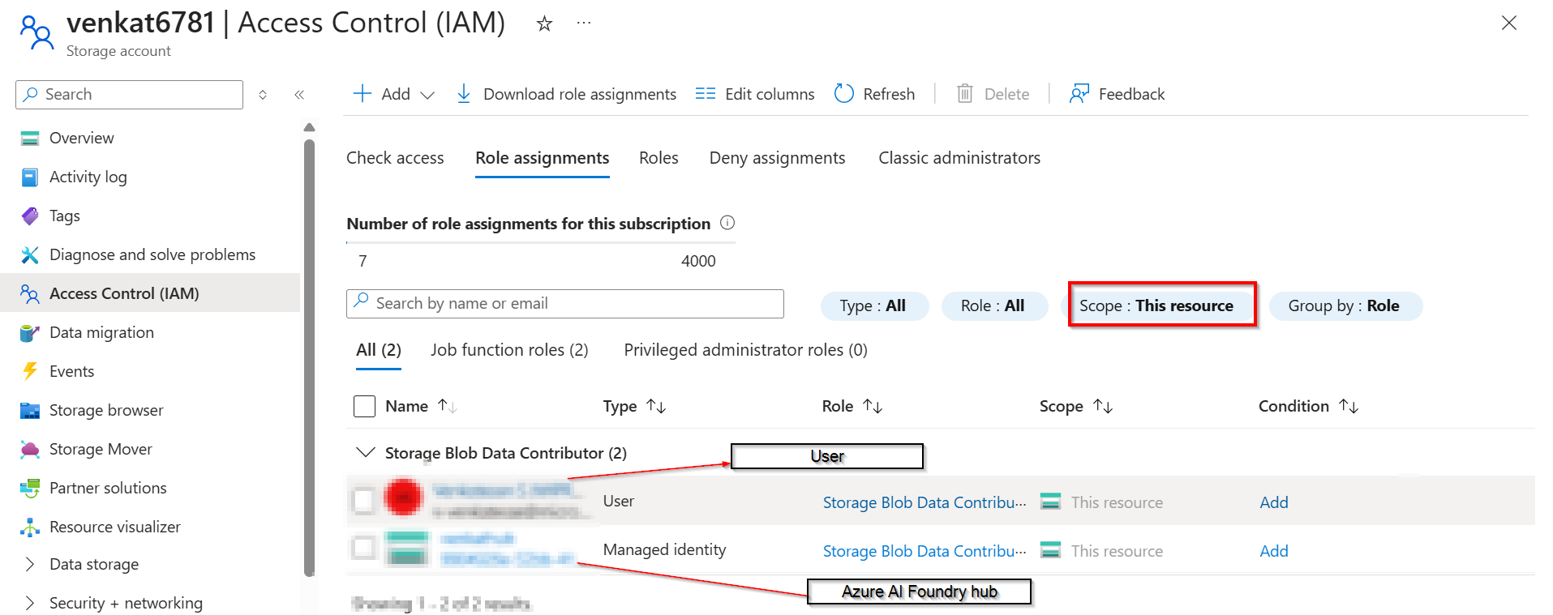The image size is (1553, 615).
Task: Open User row's Storage Blob Data Contributor link
Action: [924, 502]
